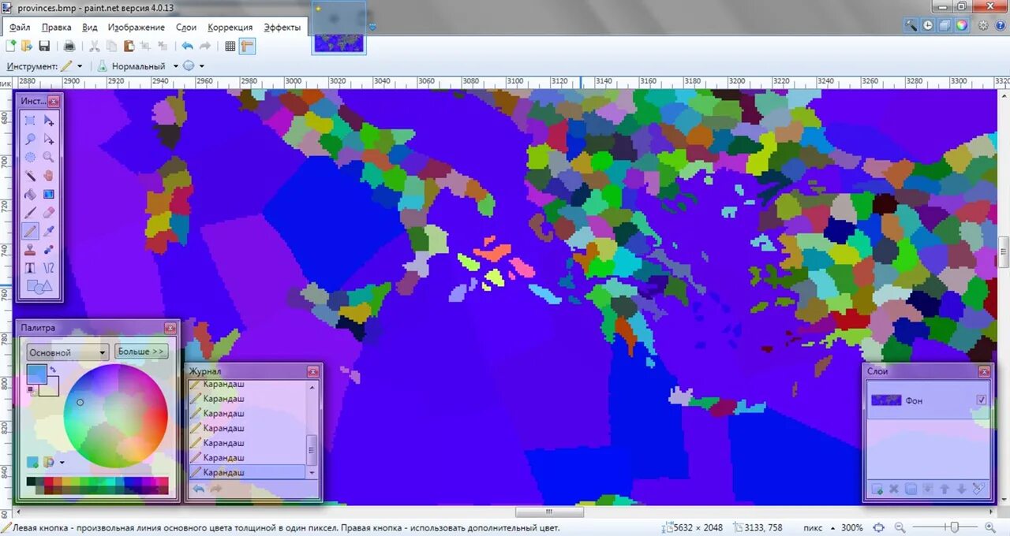The image size is (1010, 536).
Task: Add a new layer in Слои panel
Action: (x=877, y=489)
